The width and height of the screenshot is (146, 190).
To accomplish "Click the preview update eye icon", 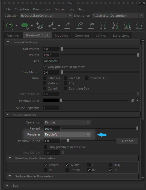I will [x=10, y=26].
